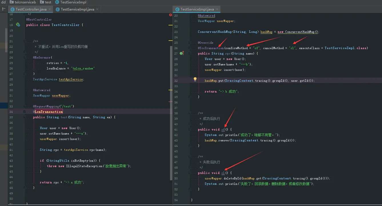Click the hide tool window icon beside the tabs
This screenshot has height=206, width=382.
pos(4,9)
